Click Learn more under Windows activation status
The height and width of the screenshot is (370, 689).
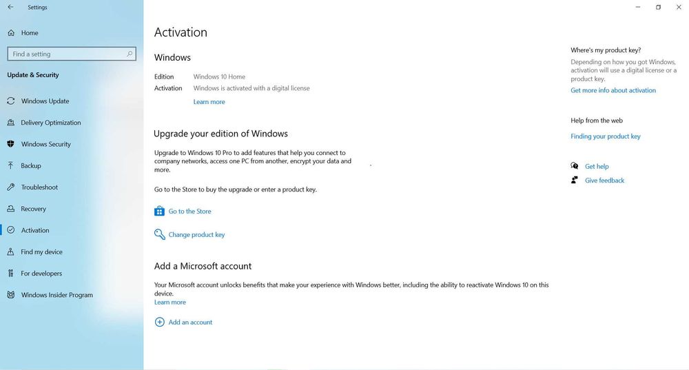pyautogui.click(x=209, y=102)
